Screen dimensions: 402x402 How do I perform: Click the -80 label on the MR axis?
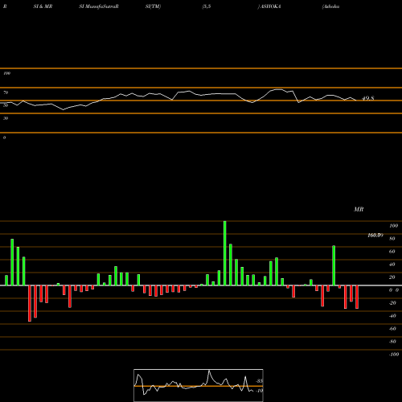point(392,342)
